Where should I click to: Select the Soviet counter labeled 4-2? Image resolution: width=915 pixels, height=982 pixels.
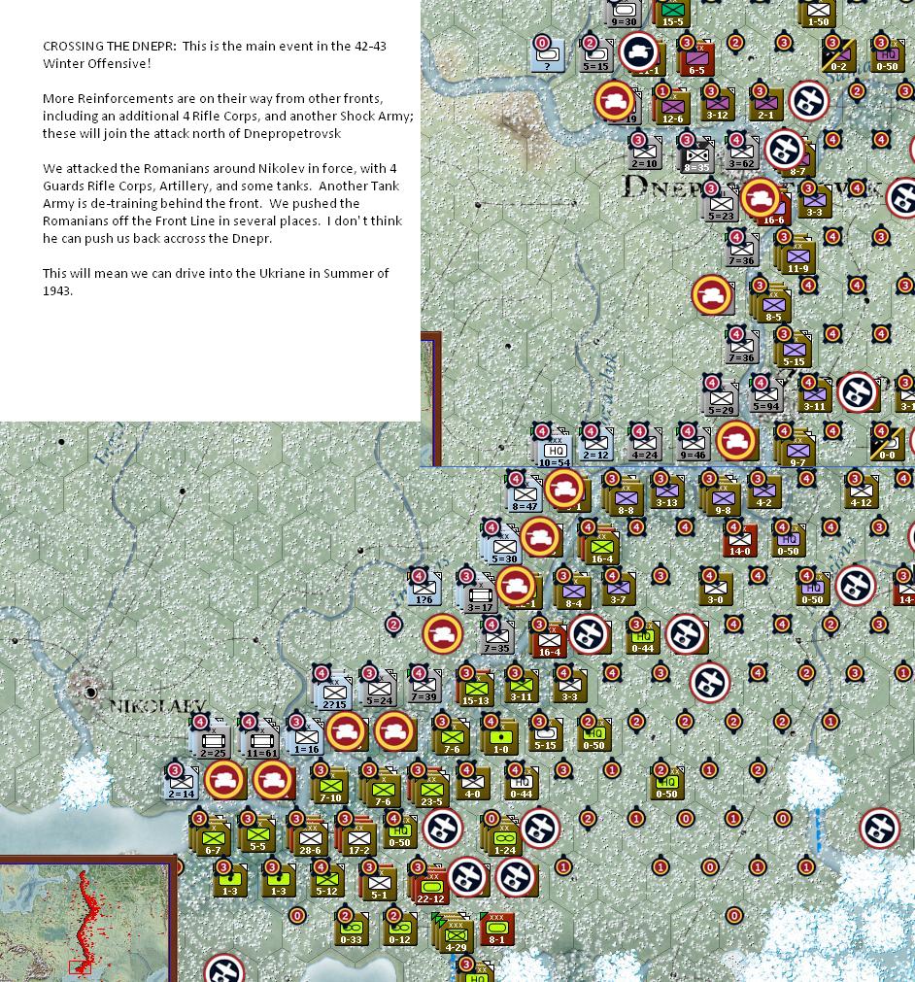(x=764, y=492)
